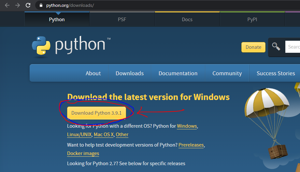This screenshot has width=300, height=172.
Task: Focus the Search input field
Action: [x=293, y=47]
